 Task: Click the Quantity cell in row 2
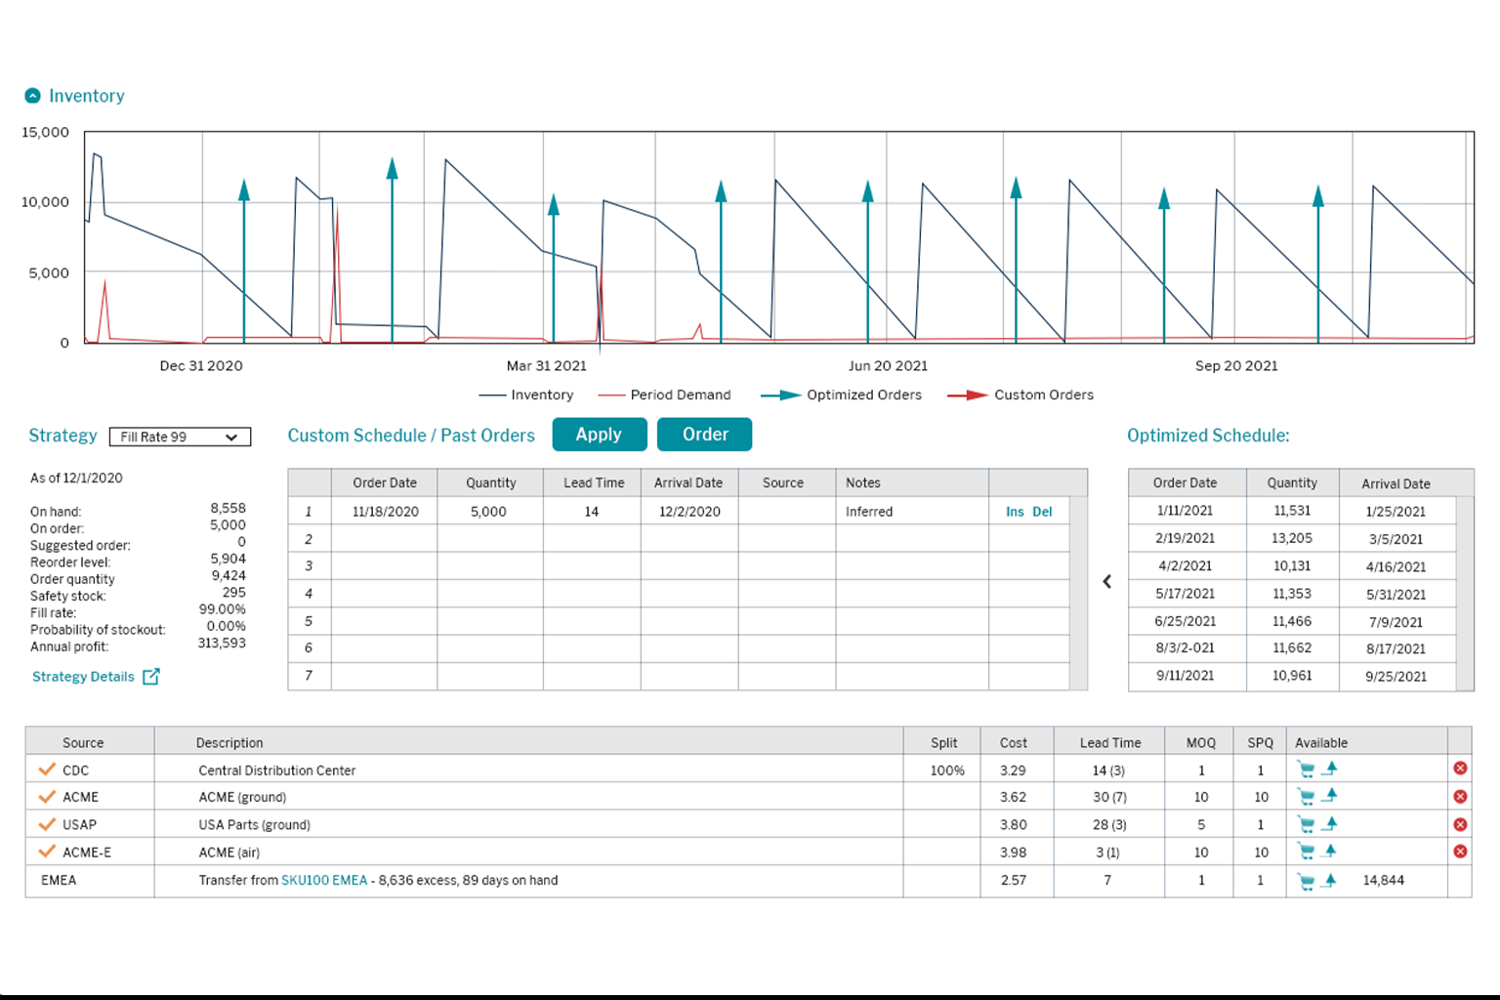489,539
